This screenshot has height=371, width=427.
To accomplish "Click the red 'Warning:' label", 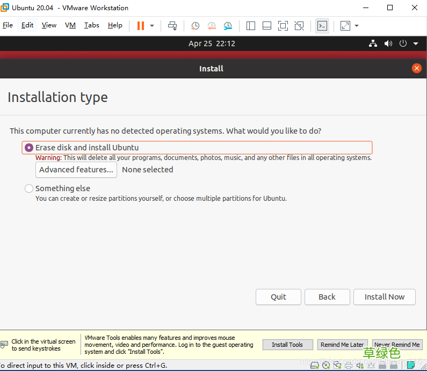I will pyautogui.click(x=48, y=158).
